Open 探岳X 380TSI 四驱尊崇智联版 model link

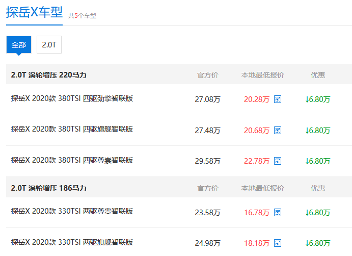(x=72, y=160)
